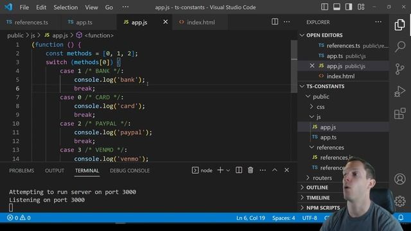
Task: Close the terminal panel
Action: [x=286, y=170]
